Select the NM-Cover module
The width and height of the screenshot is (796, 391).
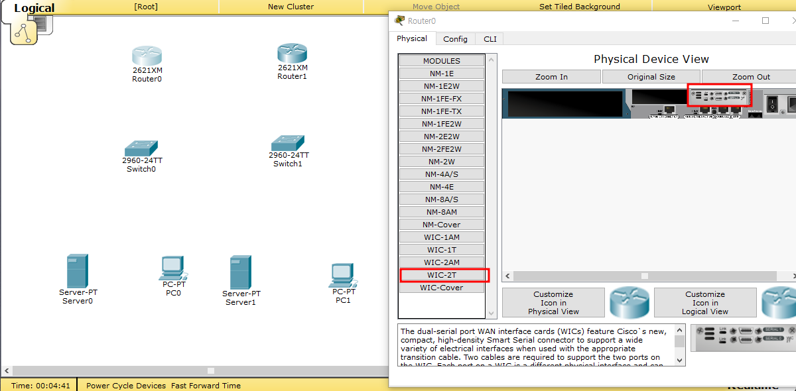click(x=442, y=225)
